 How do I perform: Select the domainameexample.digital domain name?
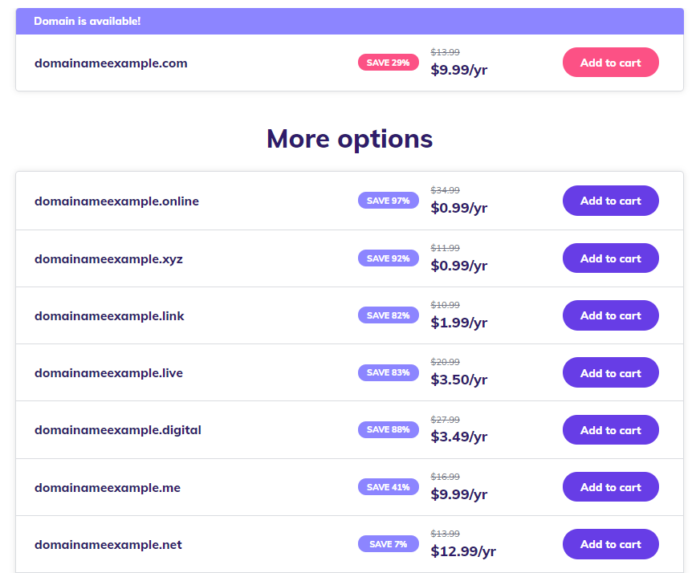click(118, 430)
